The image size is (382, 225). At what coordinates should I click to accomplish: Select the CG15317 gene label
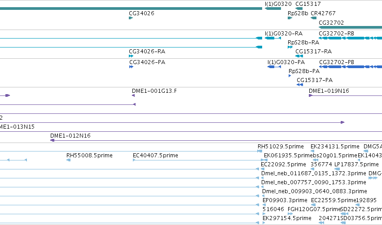click(308, 4)
